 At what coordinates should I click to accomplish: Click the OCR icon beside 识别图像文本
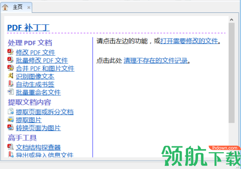11,76
